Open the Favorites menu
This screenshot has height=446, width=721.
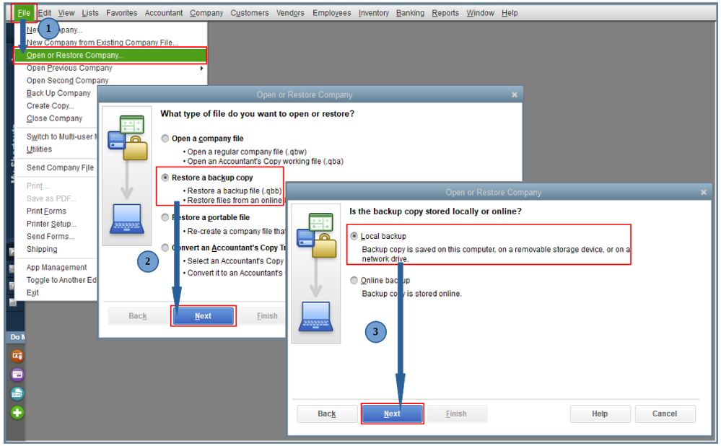coord(121,13)
